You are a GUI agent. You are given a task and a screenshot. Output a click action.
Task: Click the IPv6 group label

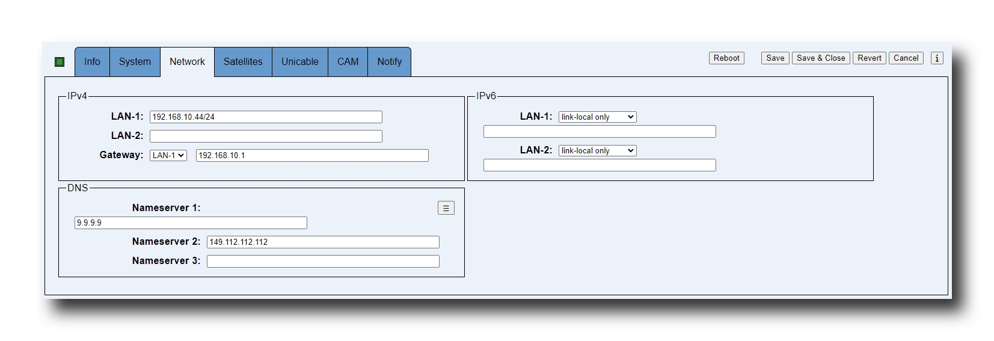[486, 96]
